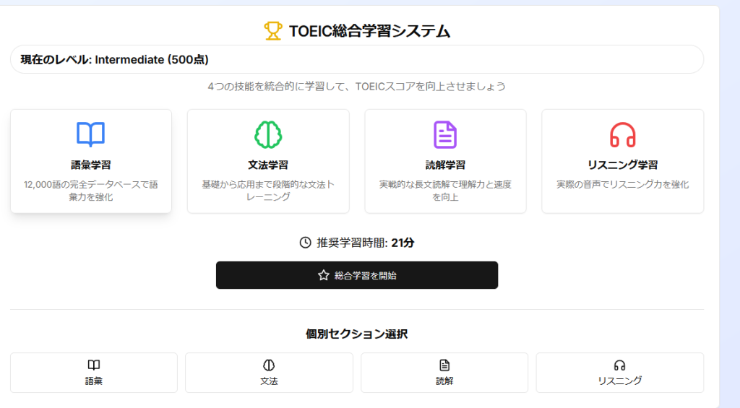Click the star icon in the 総合学習を開始 button

323,275
